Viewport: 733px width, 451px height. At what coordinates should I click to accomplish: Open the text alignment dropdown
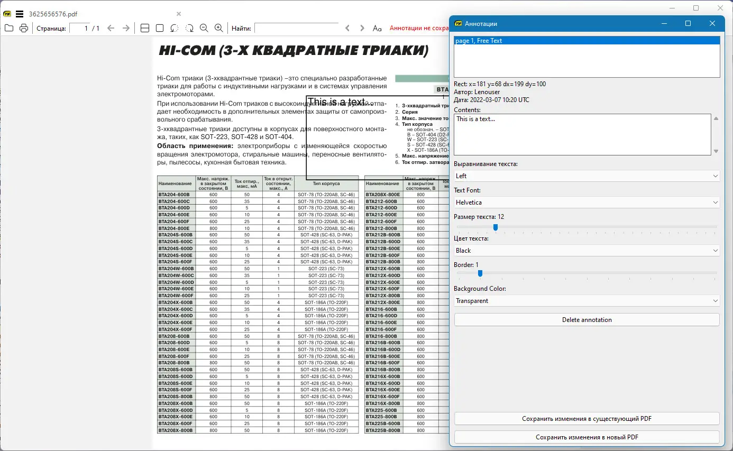587,176
